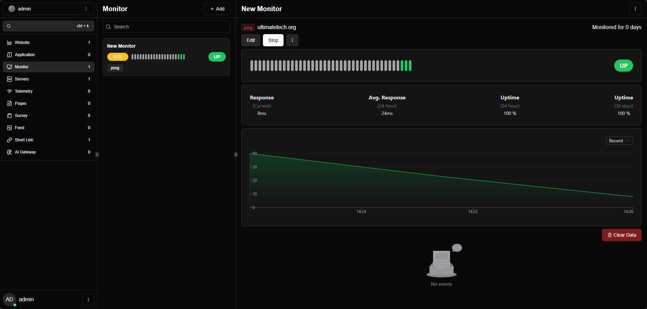Click the red ping label beside ultimatetech.org
647x309 pixels.
pyautogui.click(x=248, y=27)
